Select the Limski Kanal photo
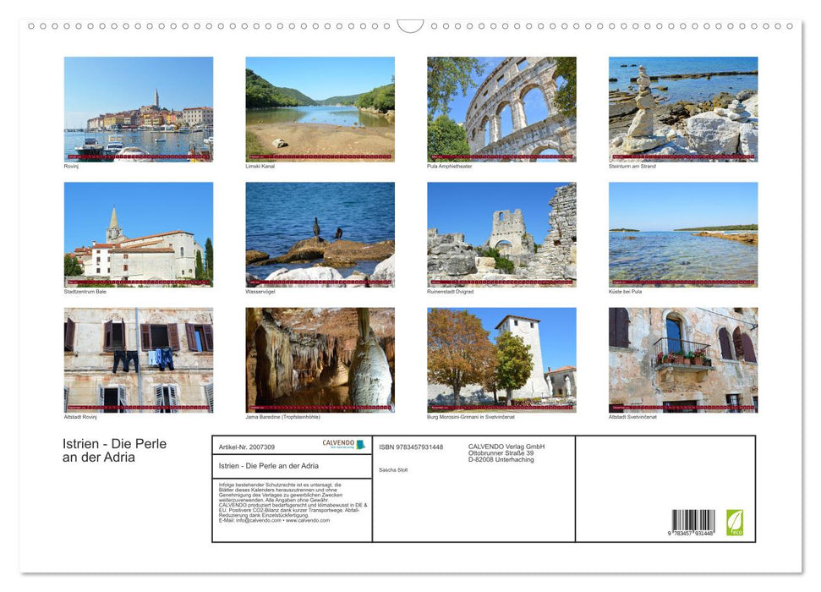The width and height of the screenshot is (821, 592). pos(320,109)
